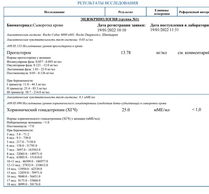Image resolution: width=209 pixels, height=194 pixels.
Task: Click the 'ЭНДОКРИНОЛОГИЯ (группа №1)' section heading
Action: (109, 19)
